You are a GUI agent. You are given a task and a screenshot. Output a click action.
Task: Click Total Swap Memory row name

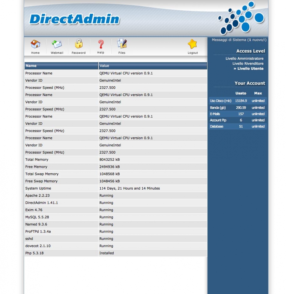coord(42,174)
